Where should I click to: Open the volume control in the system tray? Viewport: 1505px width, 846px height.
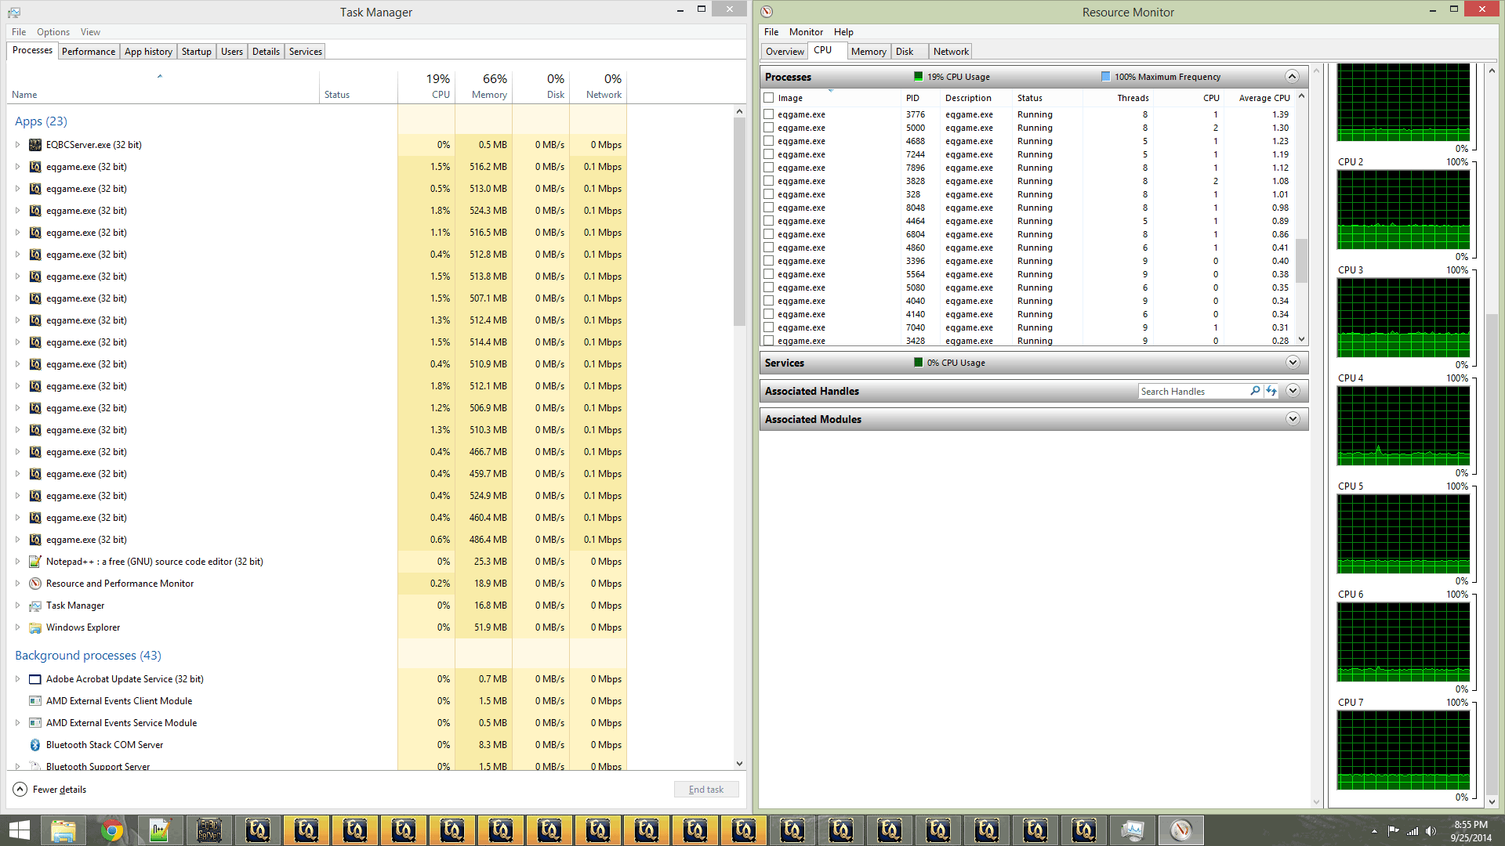(1434, 830)
